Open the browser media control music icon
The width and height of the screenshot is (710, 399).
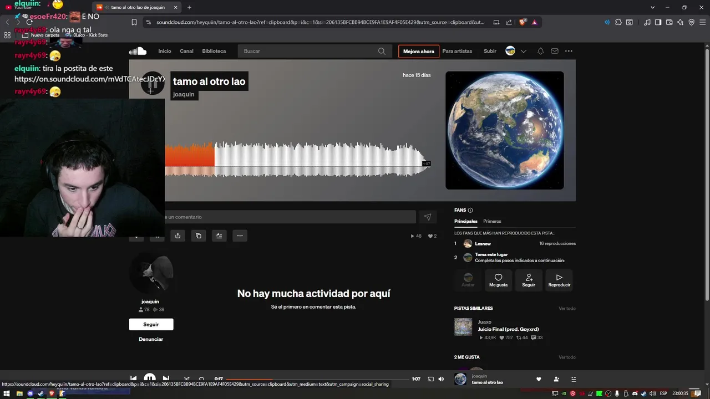[647, 22]
